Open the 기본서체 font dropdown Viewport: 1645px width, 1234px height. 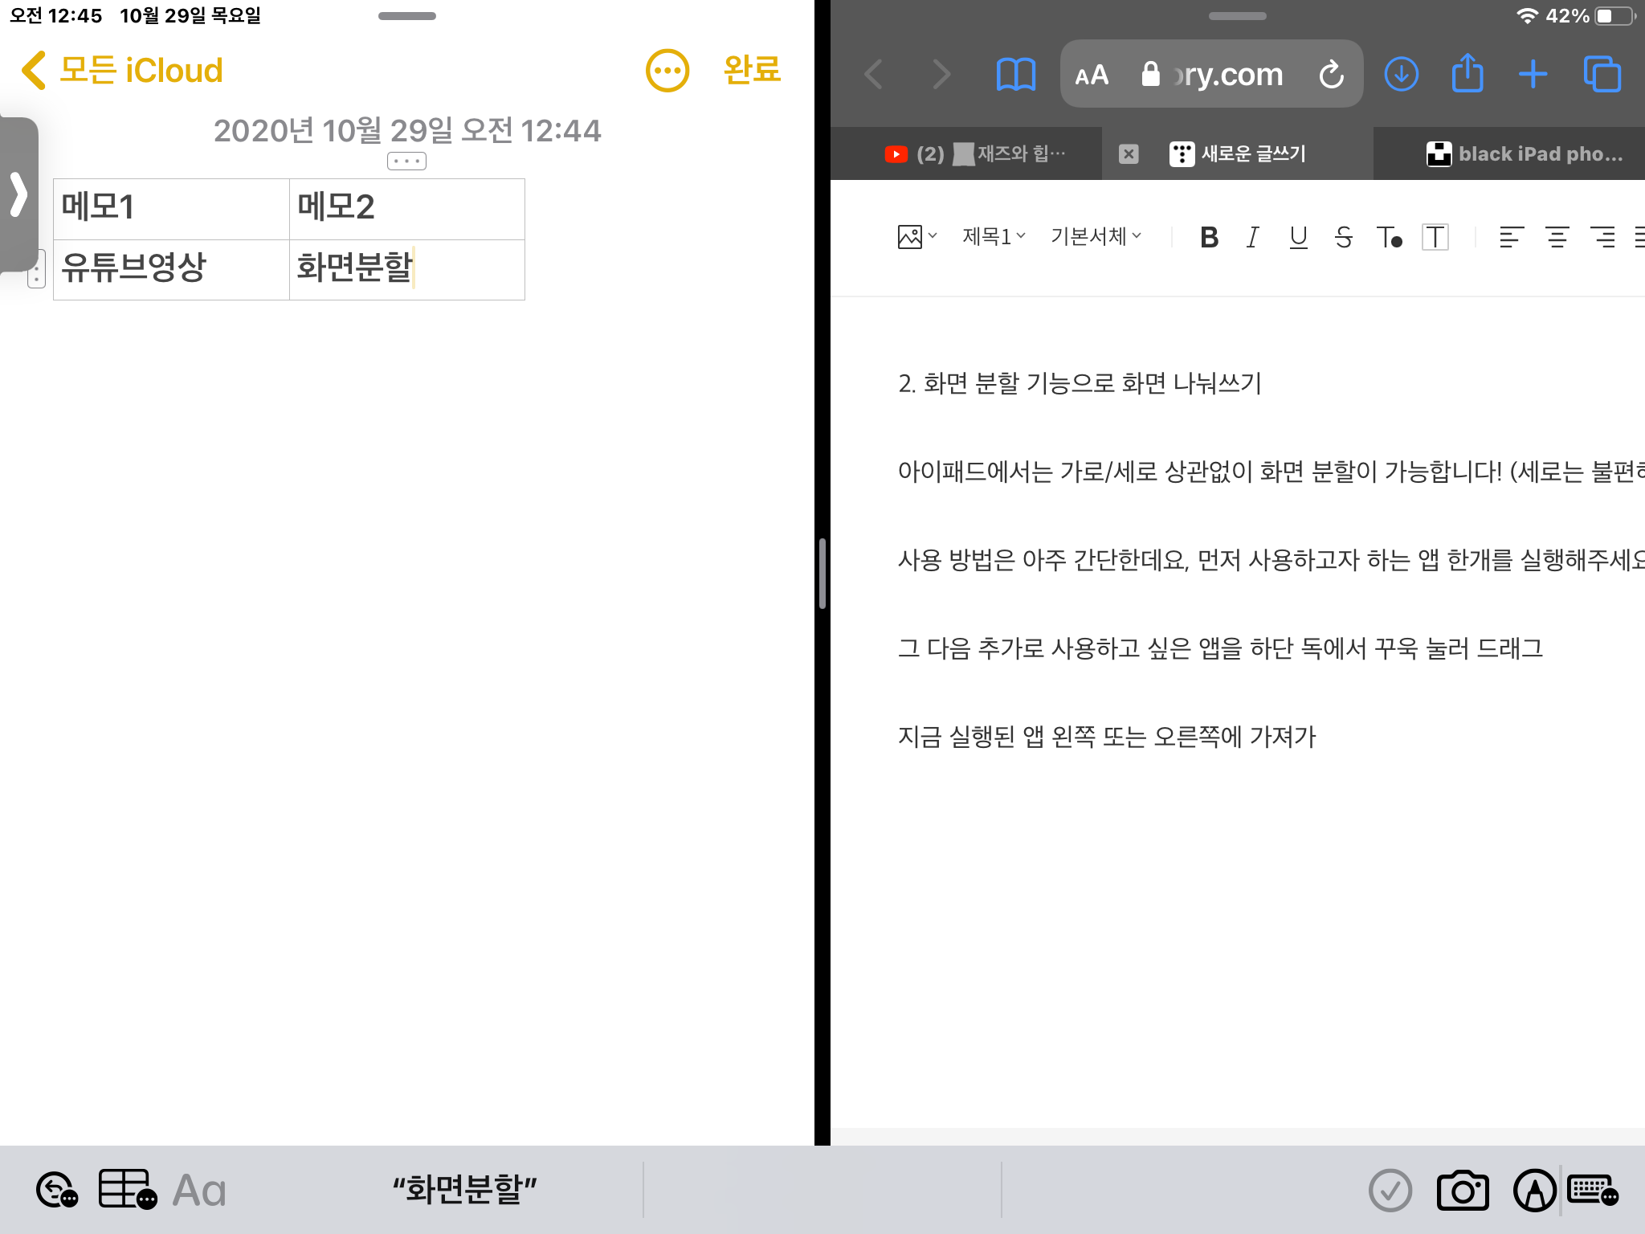click(1096, 236)
